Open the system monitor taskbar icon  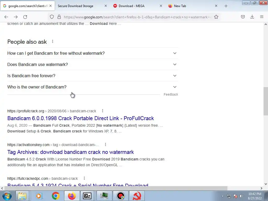pos(104,196)
